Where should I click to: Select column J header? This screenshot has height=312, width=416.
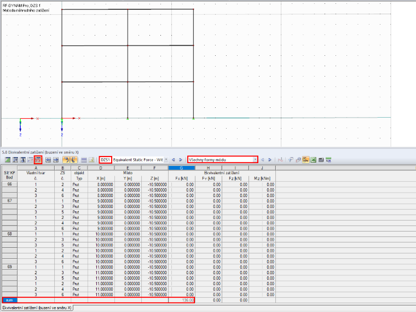pos(262,167)
